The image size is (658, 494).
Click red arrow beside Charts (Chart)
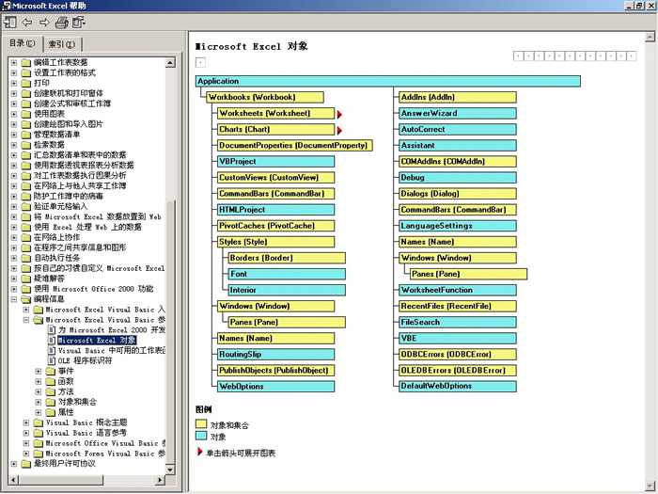[339, 130]
